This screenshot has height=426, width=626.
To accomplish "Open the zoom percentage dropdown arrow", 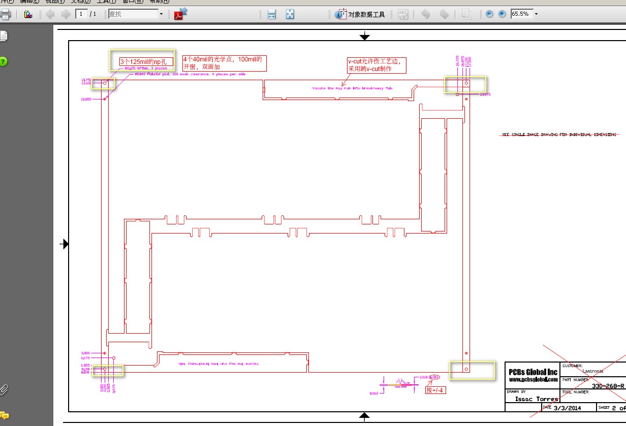I will pyautogui.click(x=536, y=14).
